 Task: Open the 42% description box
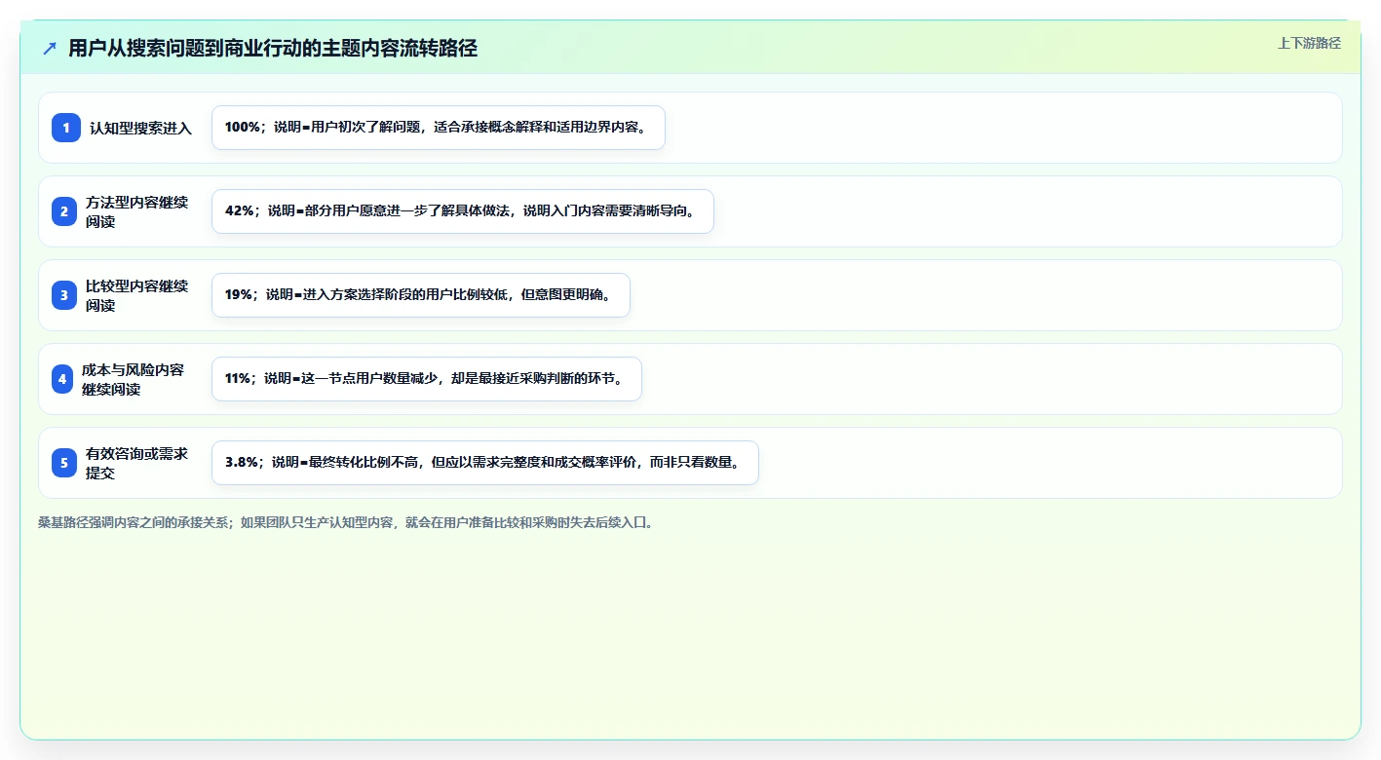(x=463, y=211)
